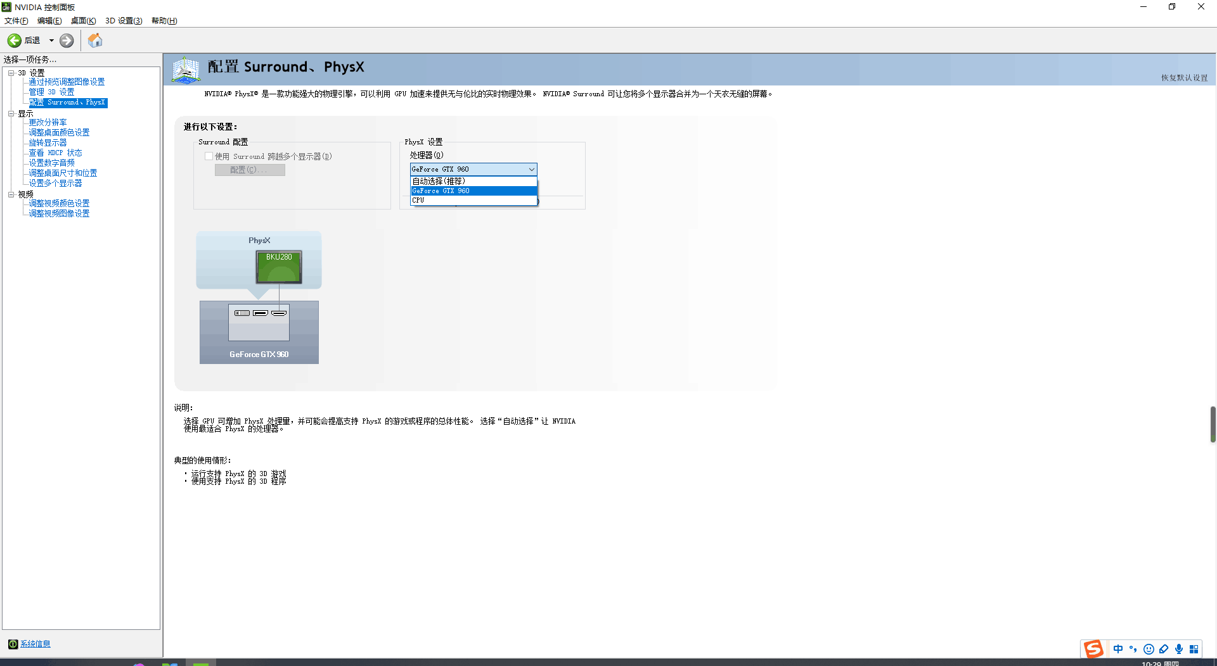Viewport: 1217px width, 666px height.
Task: Toggle Chinese/English 中 input mode icon
Action: (x=1118, y=649)
